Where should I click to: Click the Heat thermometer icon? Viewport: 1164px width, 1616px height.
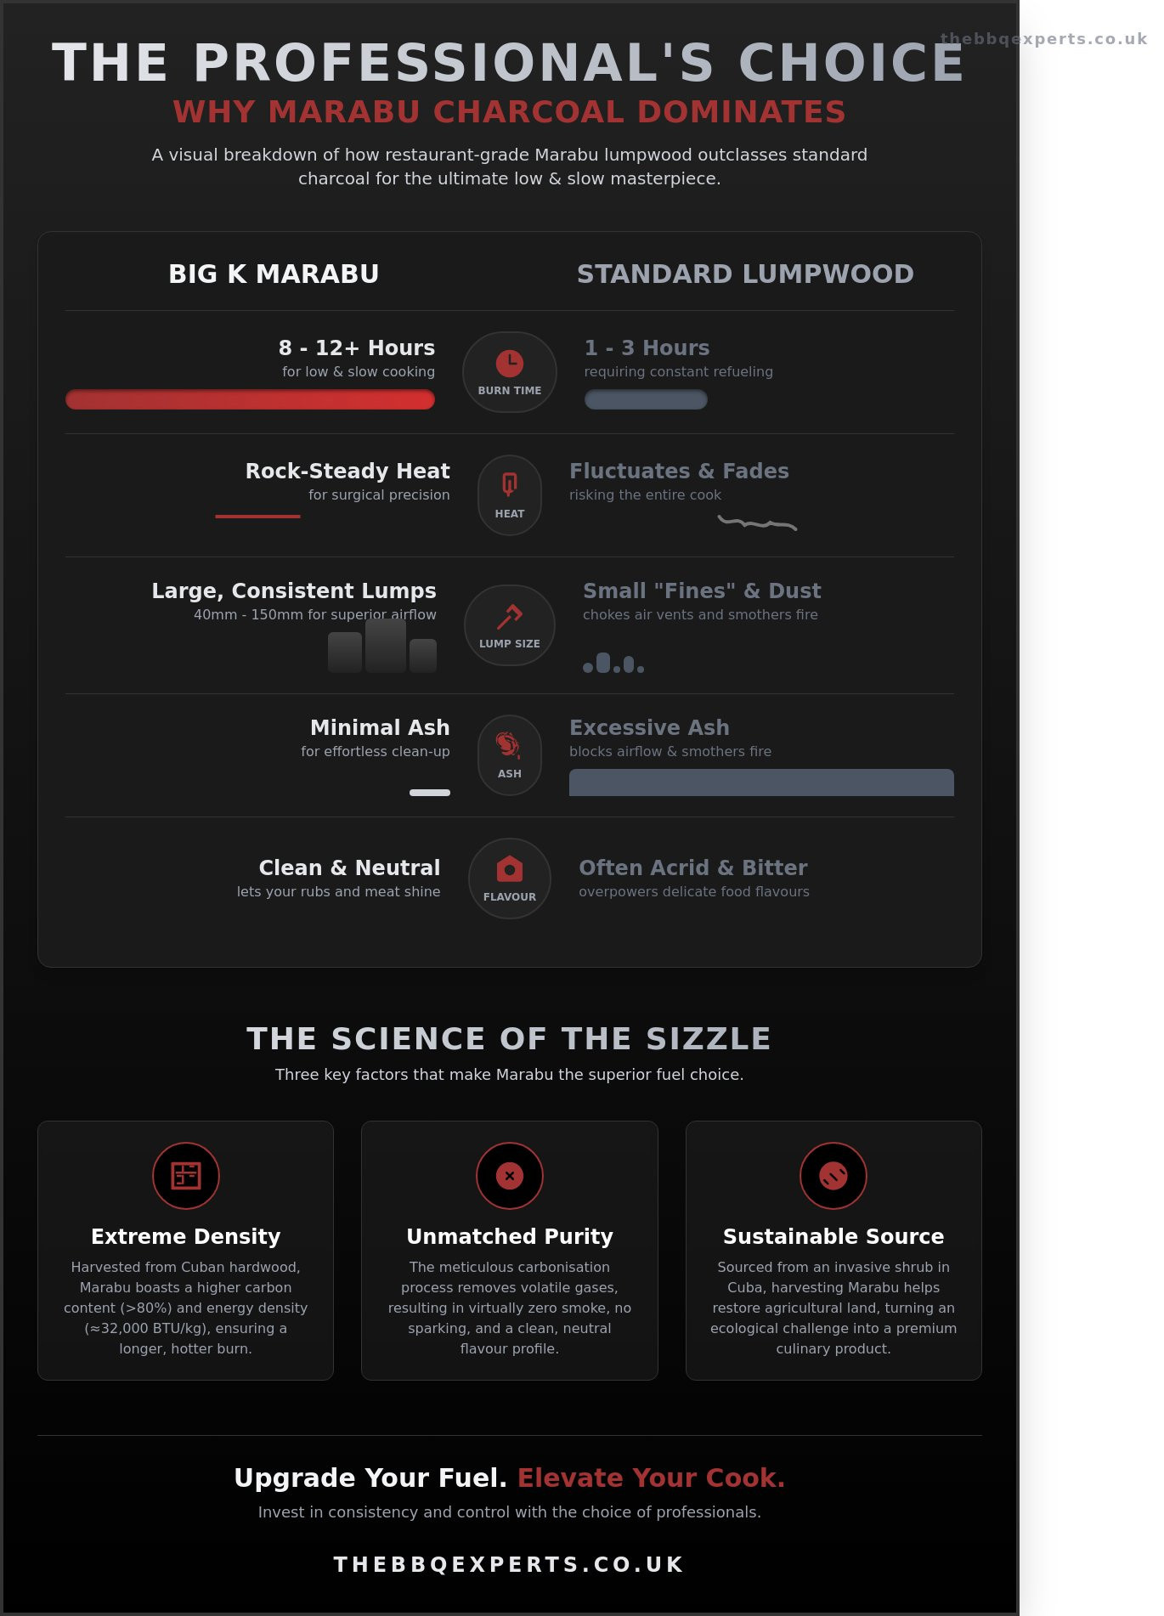[x=509, y=484]
